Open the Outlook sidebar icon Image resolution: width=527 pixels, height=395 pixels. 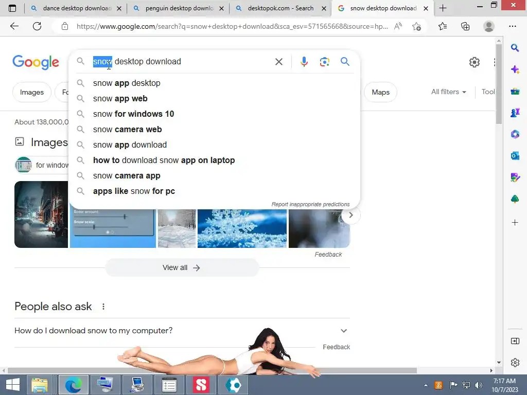tap(515, 155)
